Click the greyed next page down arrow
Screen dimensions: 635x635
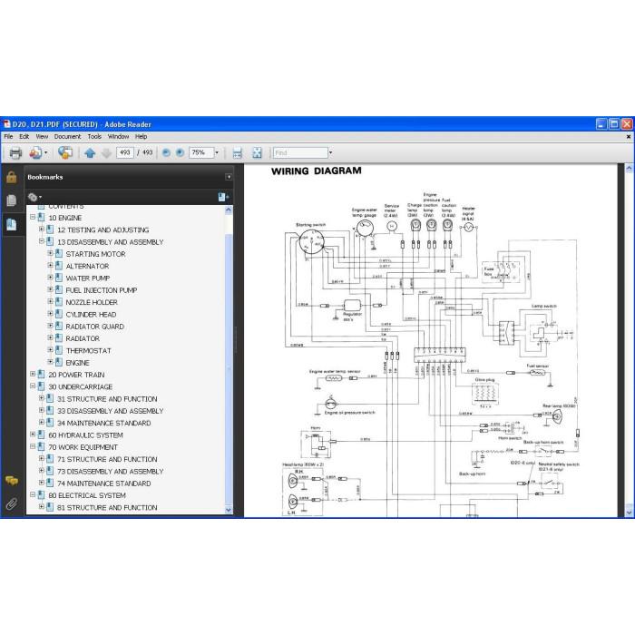(x=106, y=153)
